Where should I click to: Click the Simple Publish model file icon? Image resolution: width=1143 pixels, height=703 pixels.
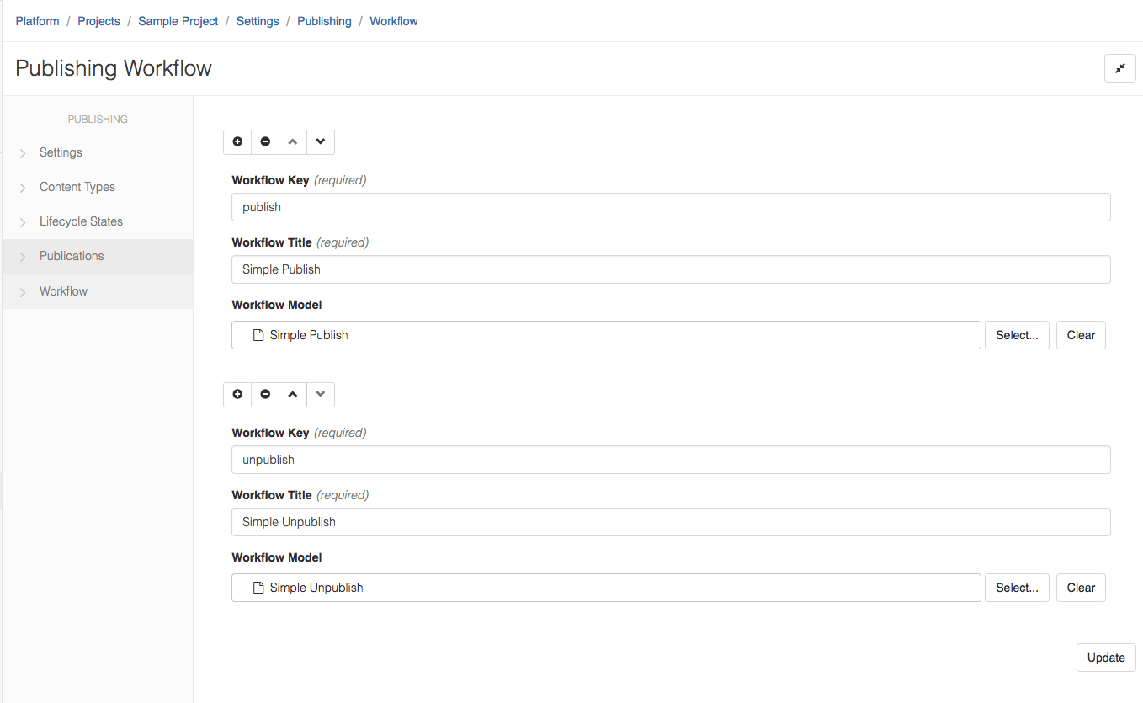click(x=259, y=335)
